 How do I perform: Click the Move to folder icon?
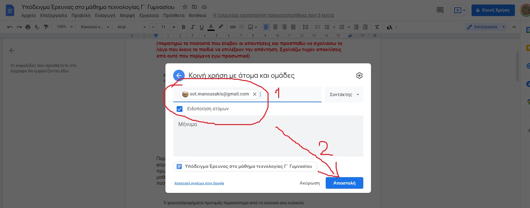click(x=194, y=7)
